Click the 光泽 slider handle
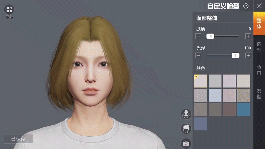Screen dimensions: 265x149 (x=235, y=55)
